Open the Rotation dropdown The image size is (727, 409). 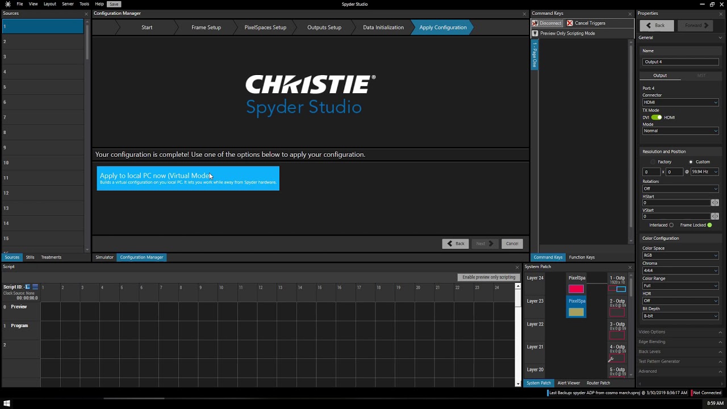point(680,189)
